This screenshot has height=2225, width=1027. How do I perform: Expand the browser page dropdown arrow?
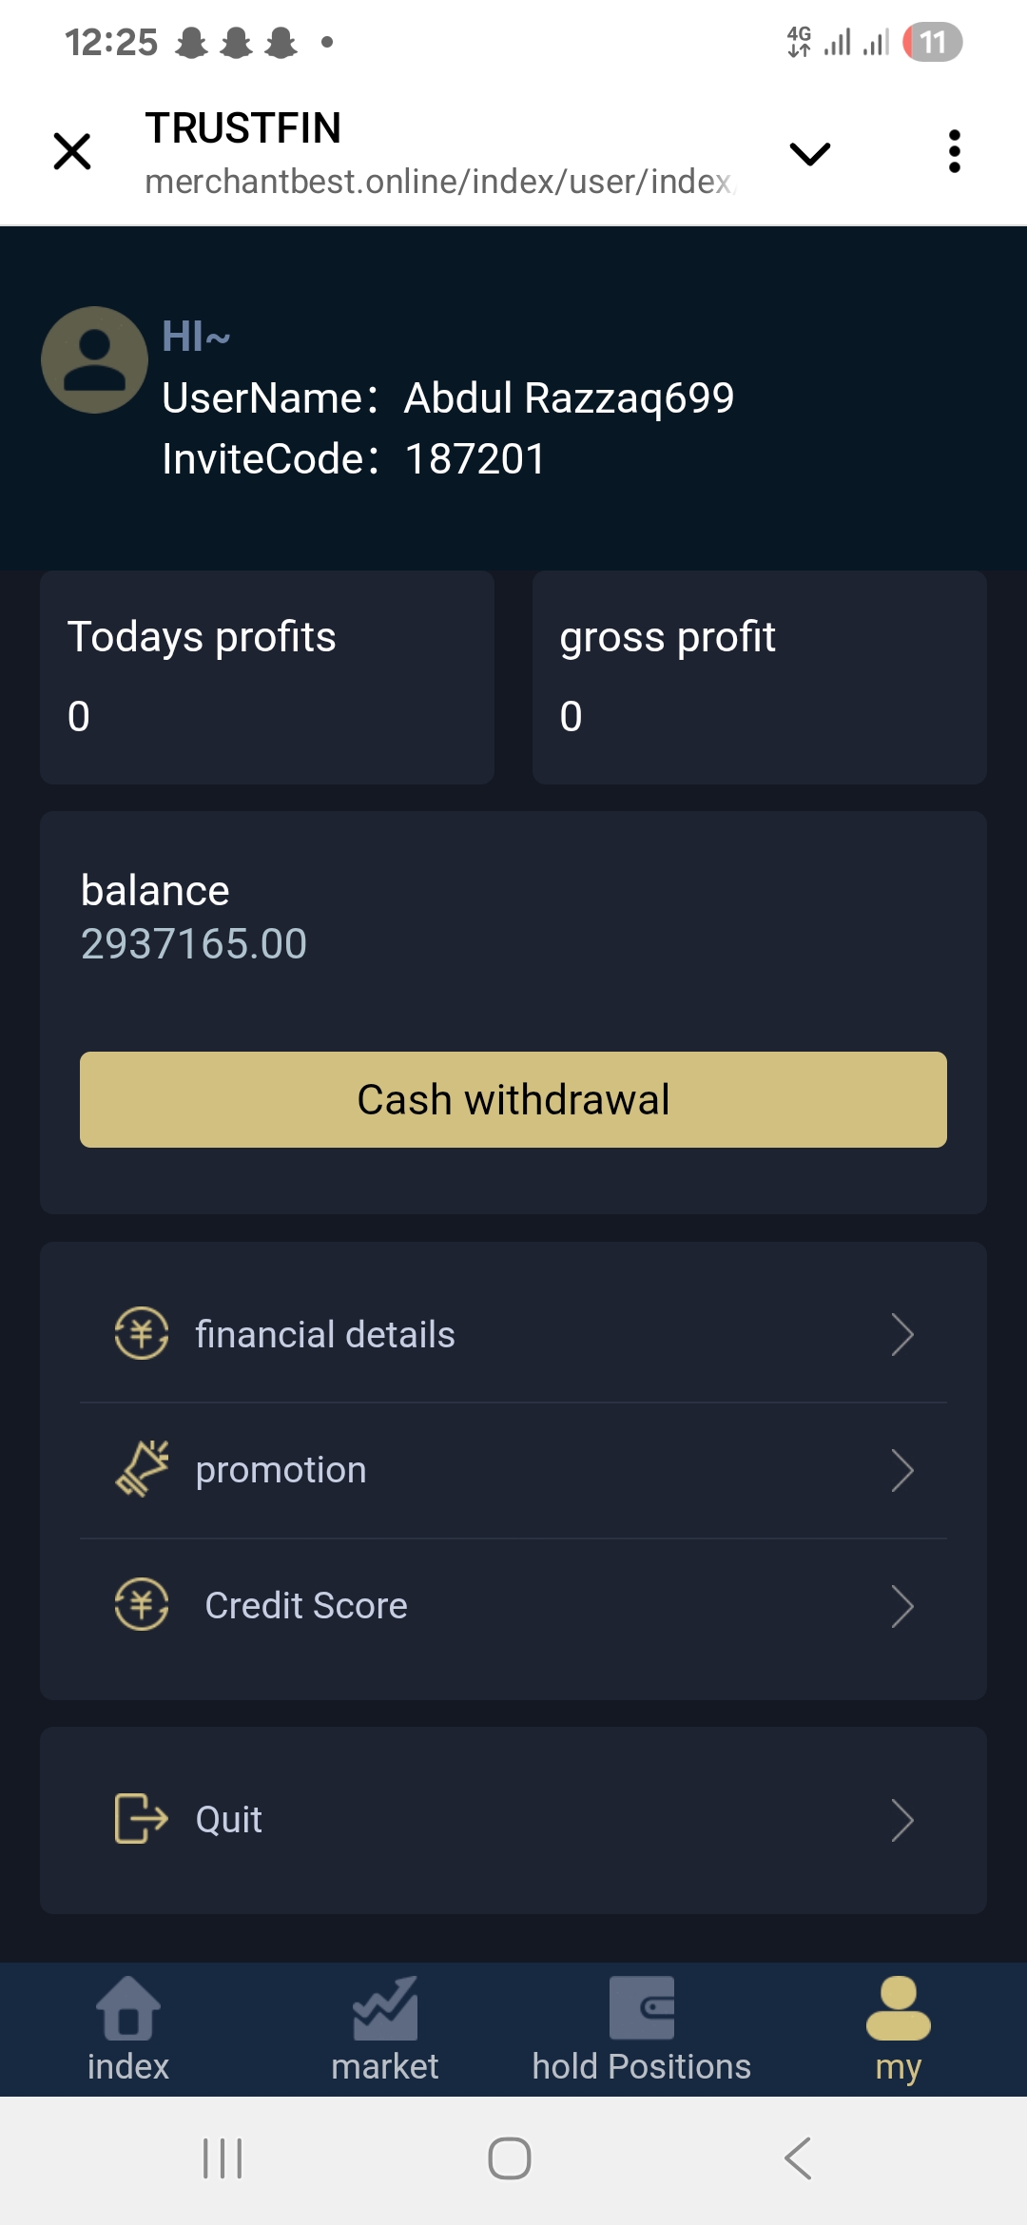coord(810,153)
